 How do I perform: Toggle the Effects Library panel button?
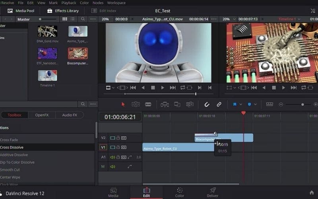pyautogui.click(x=63, y=11)
